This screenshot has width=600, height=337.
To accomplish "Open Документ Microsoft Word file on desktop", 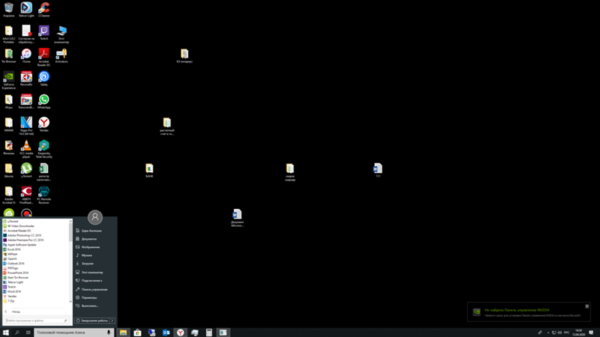I will click(x=237, y=218).
